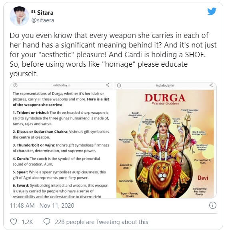Screen dimensions: 226x232
Task: Click the Twitter bird logo
Action: pyautogui.click(x=212, y=12)
